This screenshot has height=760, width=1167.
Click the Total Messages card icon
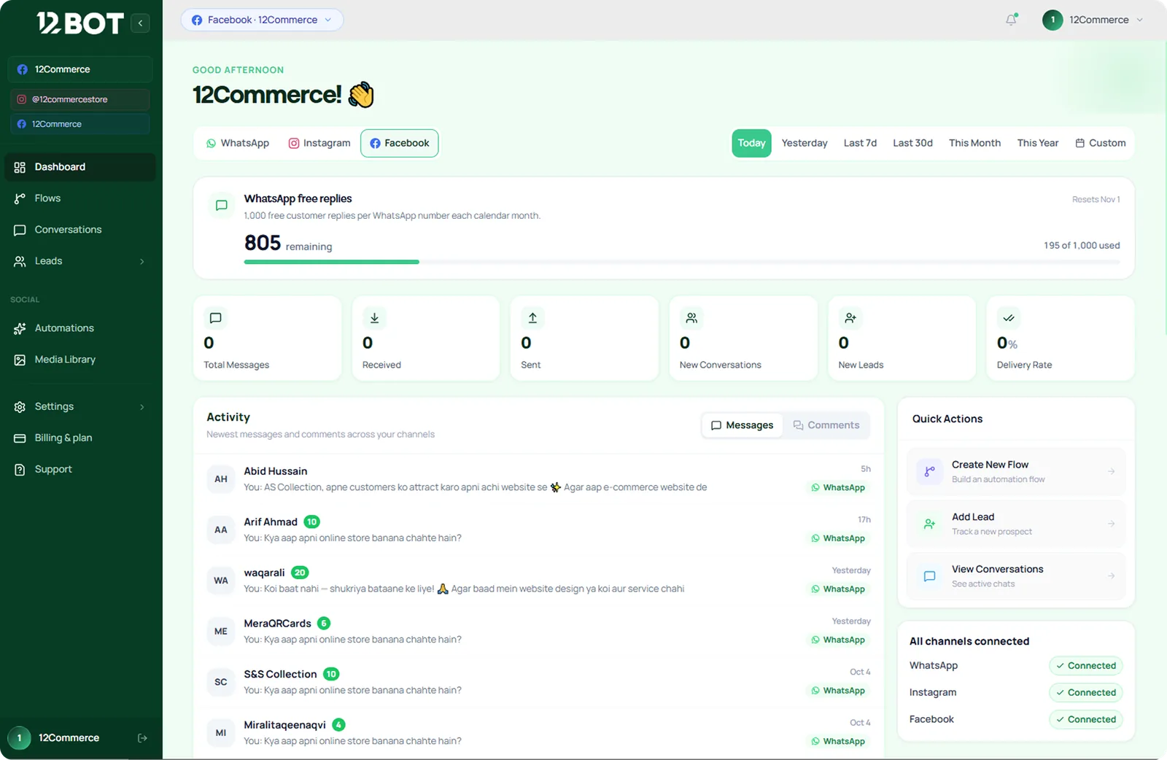(215, 318)
